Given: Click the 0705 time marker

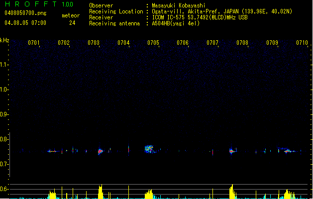Looking at the screenshot, I should (x=153, y=43).
